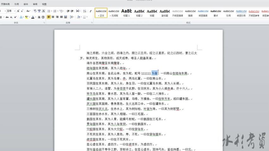The height and width of the screenshot is (151, 269).
Task: Open the Review (审阅) tab
Action: point(35,4)
